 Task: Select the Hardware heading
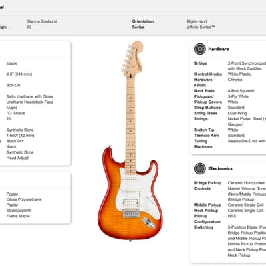tap(219, 49)
